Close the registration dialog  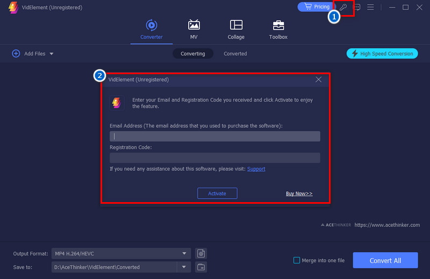pyautogui.click(x=318, y=80)
